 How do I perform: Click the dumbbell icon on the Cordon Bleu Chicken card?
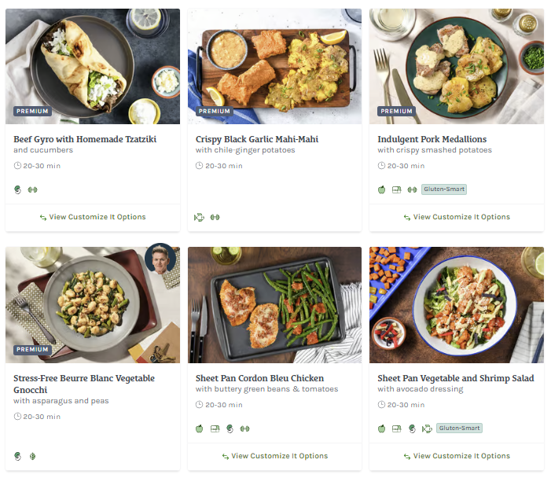(x=244, y=428)
